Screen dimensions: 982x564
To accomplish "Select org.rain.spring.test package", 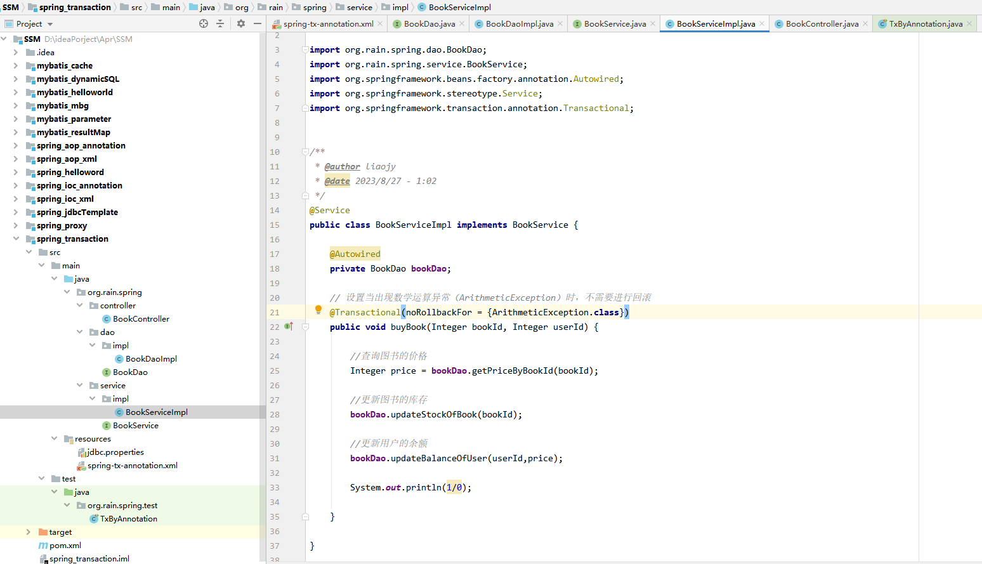I will tap(122, 505).
